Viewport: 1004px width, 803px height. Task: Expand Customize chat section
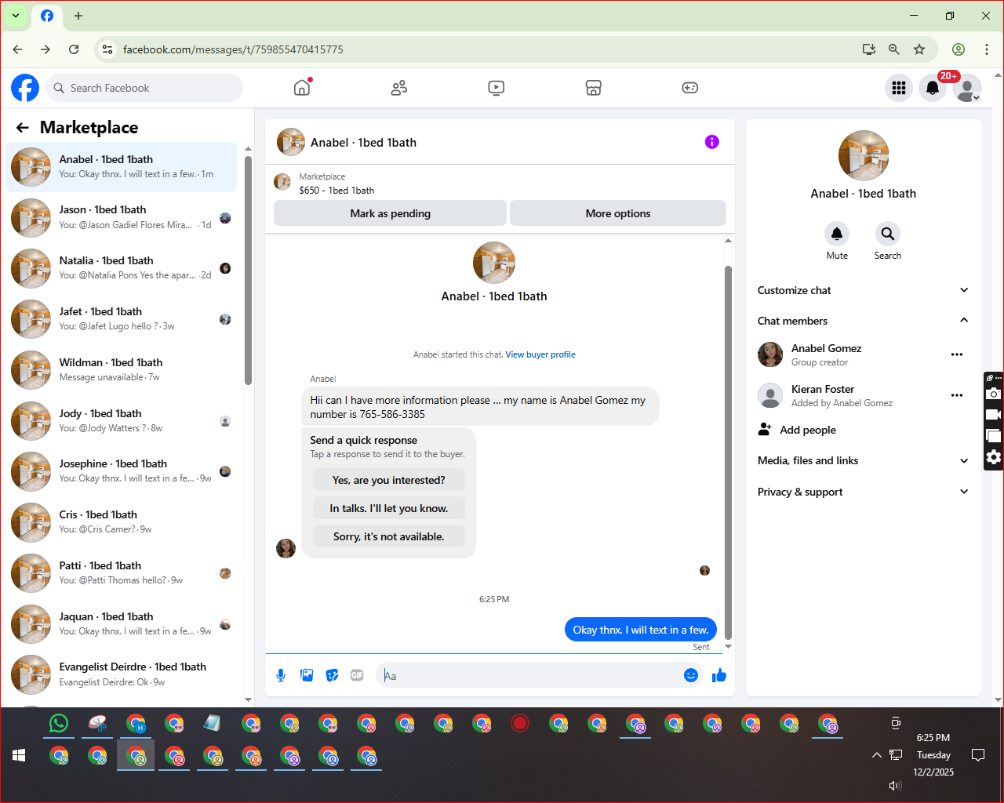coord(863,290)
